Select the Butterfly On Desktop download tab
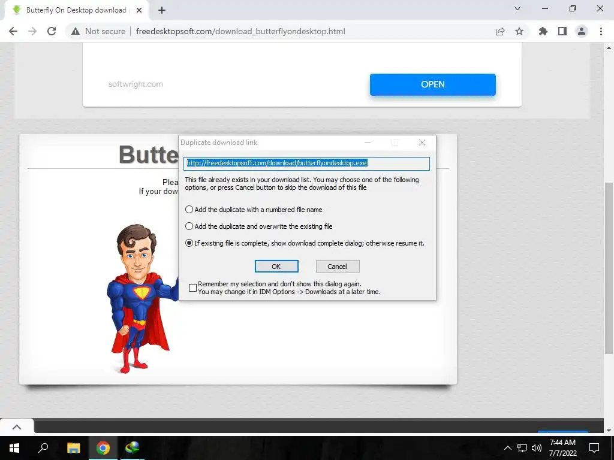The height and width of the screenshot is (460, 614). [x=76, y=10]
